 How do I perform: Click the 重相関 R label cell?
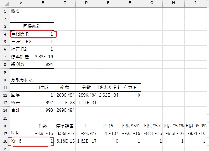21,34
